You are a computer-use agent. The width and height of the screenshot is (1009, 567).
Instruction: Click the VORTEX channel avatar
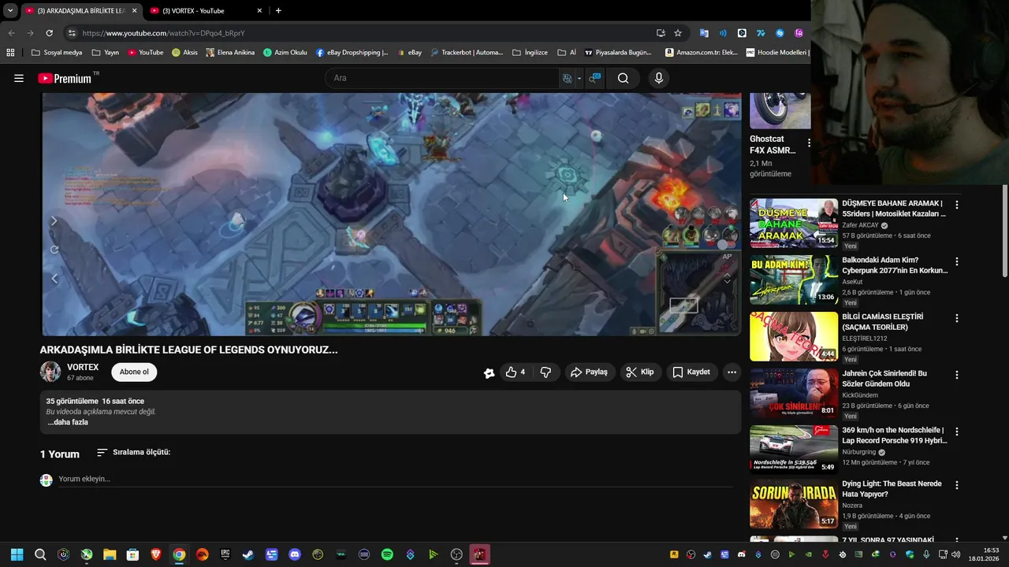[50, 372]
